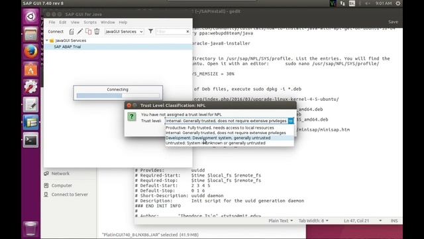This screenshot has width=424, height=239.
Task: Click the Network sidebar label
Action: pyautogui.click(x=60, y=173)
